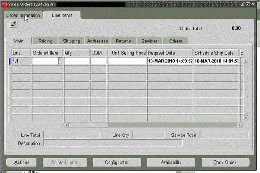
Task: Click the horizontal scrollbar thumb
Action: 88,125
